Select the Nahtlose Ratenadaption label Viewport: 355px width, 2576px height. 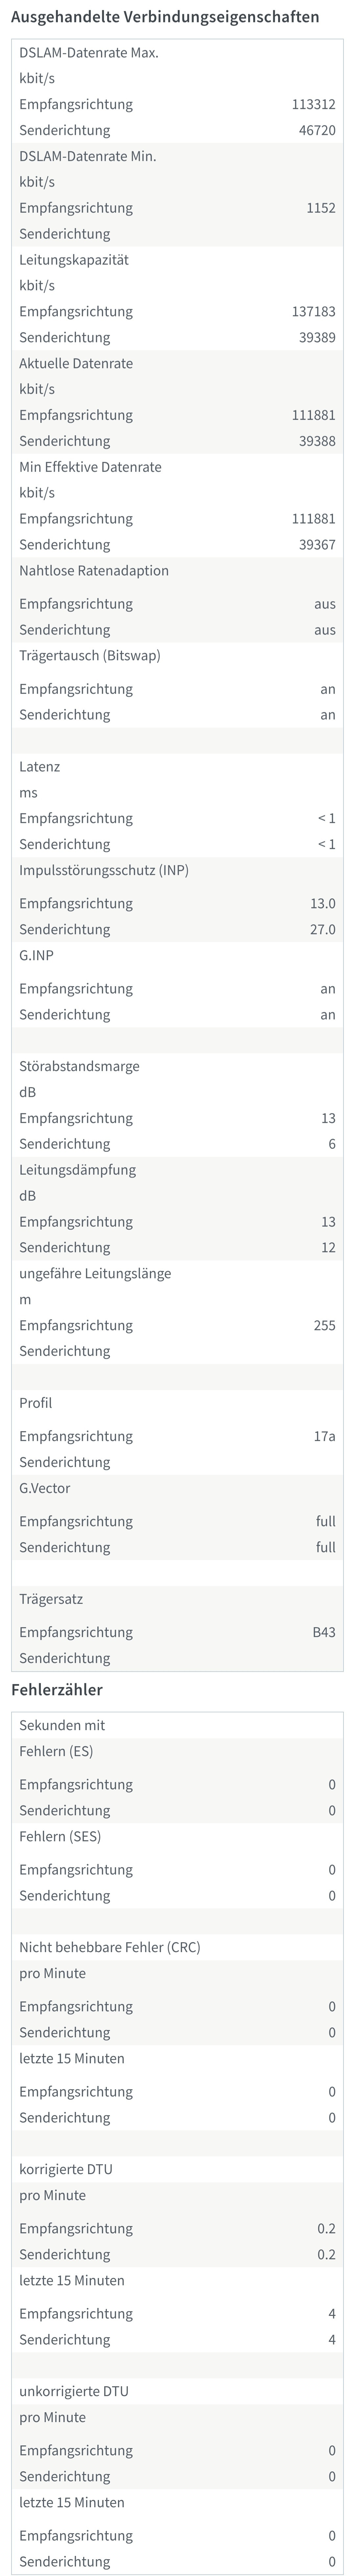click(94, 570)
